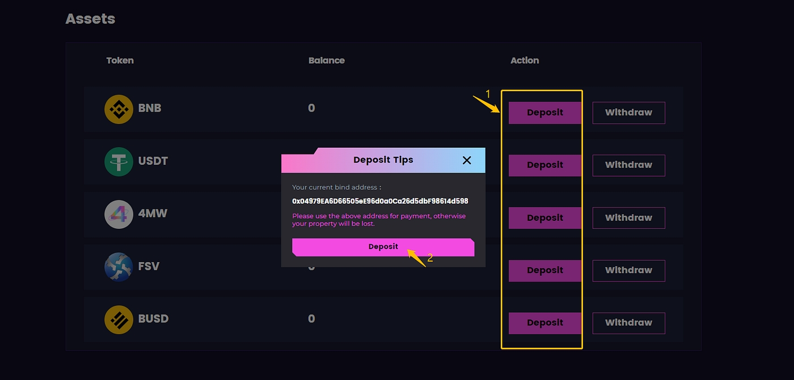The width and height of the screenshot is (794, 380).
Task: Select the bind address text in dialog
Action: (380, 201)
